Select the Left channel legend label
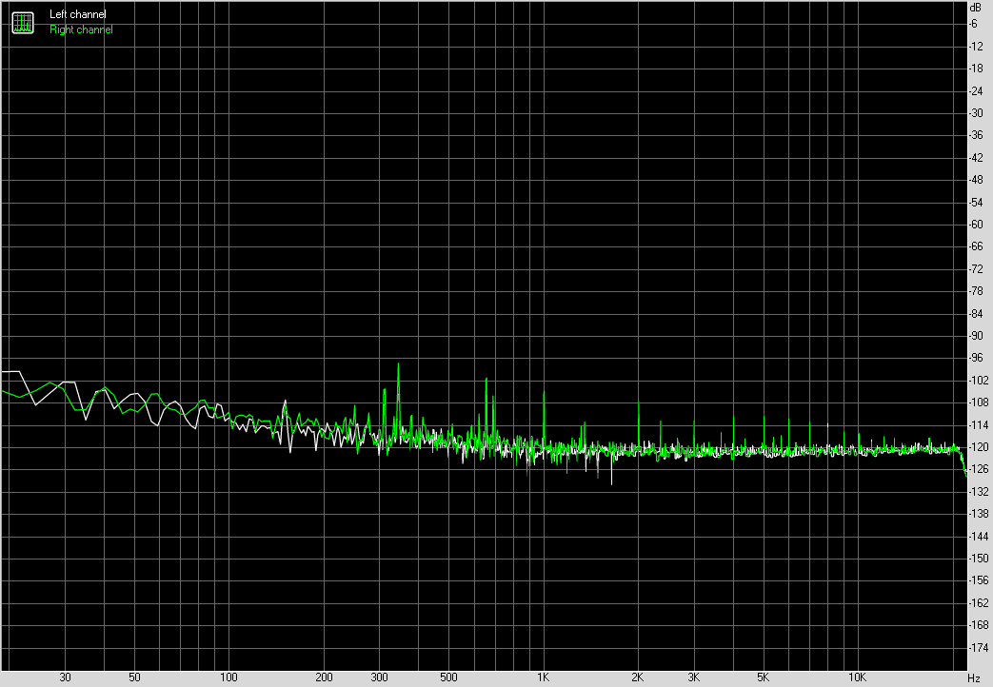Viewport: 993px width, 687px height. (x=78, y=14)
